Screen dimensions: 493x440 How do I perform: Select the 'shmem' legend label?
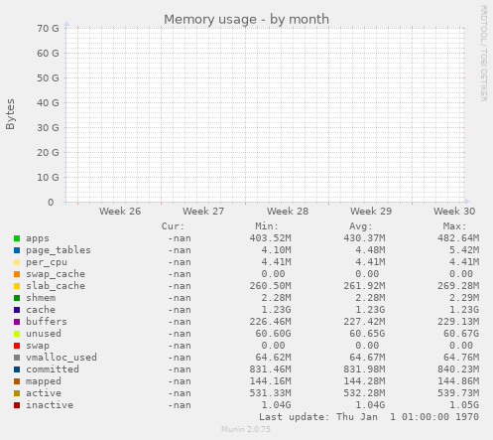click(41, 298)
